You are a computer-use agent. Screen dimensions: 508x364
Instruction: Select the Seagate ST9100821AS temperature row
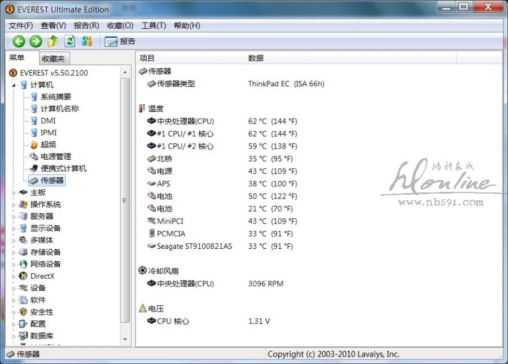(x=194, y=246)
